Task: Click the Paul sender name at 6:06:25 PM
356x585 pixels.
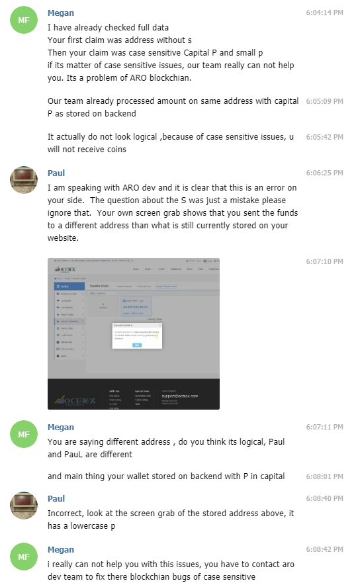Action: coord(56,173)
